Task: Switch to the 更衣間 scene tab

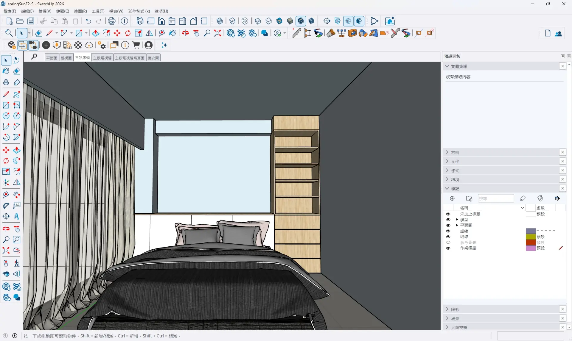Action: (153, 58)
